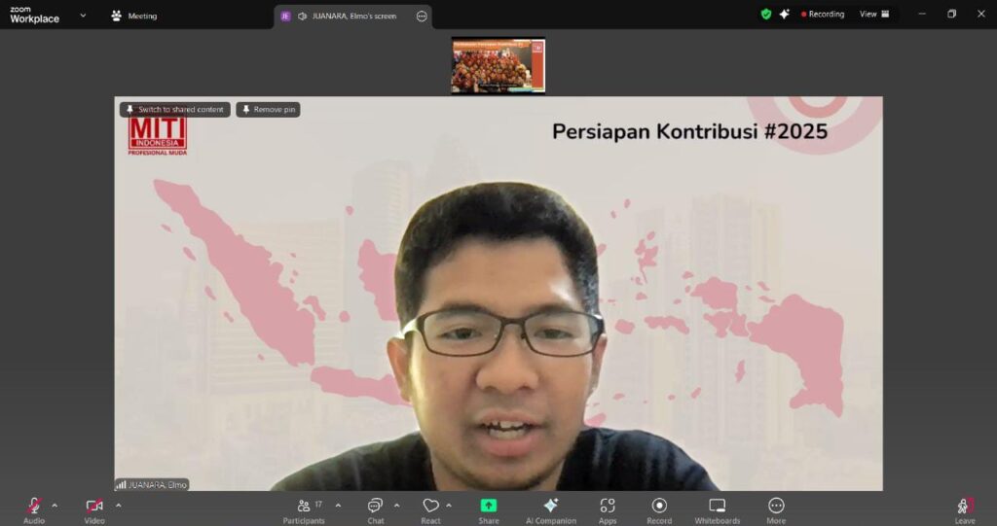Open Whiteboards from the toolbar

click(717, 506)
